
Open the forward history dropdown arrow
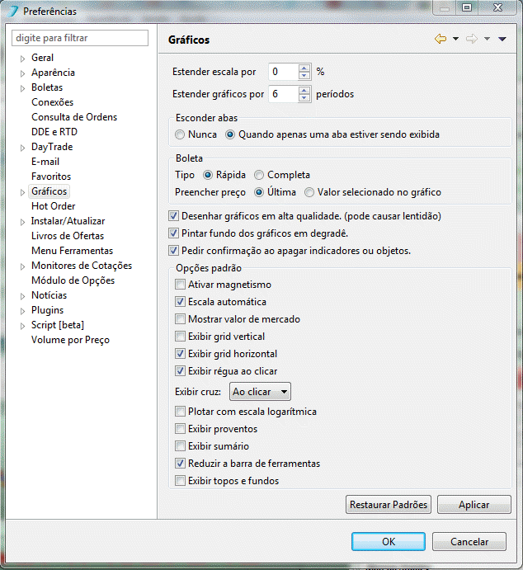point(487,39)
